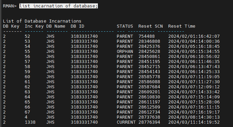This screenshot has height=127, width=233.
Task: Click reset time 2024/03/06:10:56:02
Action: [194, 57]
